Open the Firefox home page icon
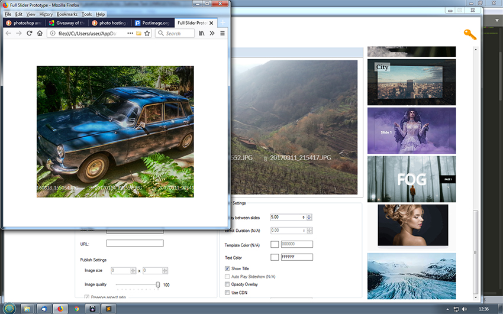The image size is (503, 314). [x=40, y=33]
